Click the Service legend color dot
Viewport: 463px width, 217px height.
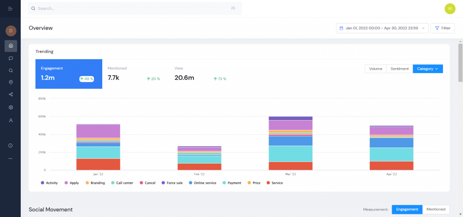(269, 183)
